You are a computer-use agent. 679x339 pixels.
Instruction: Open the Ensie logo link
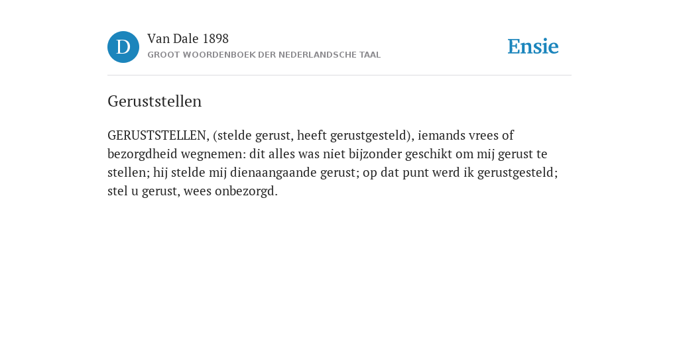[x=533, y=46]
